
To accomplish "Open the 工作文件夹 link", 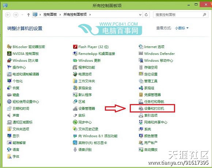I will (87, 81).
